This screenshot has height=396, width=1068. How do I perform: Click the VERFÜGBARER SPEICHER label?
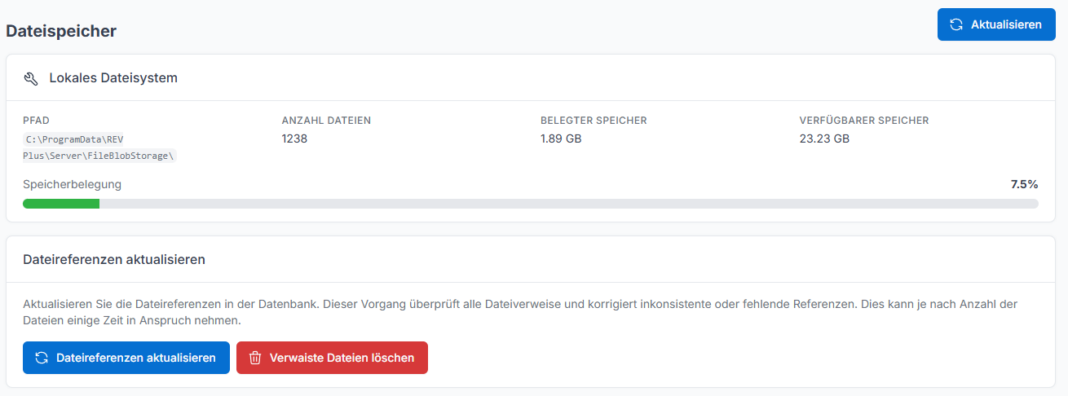(x=864, y=121)
